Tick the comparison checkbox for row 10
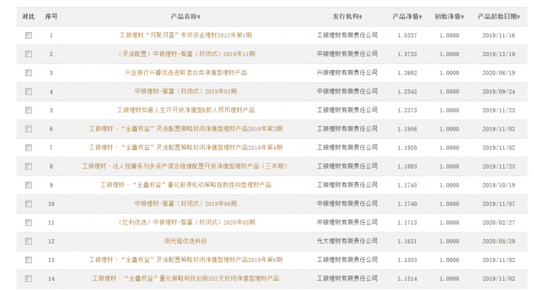534x290 pixels. click(29, 203)
